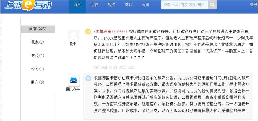258x121 pixels.
Task: Click the blue answer badge icon
Action: [88, 78]
